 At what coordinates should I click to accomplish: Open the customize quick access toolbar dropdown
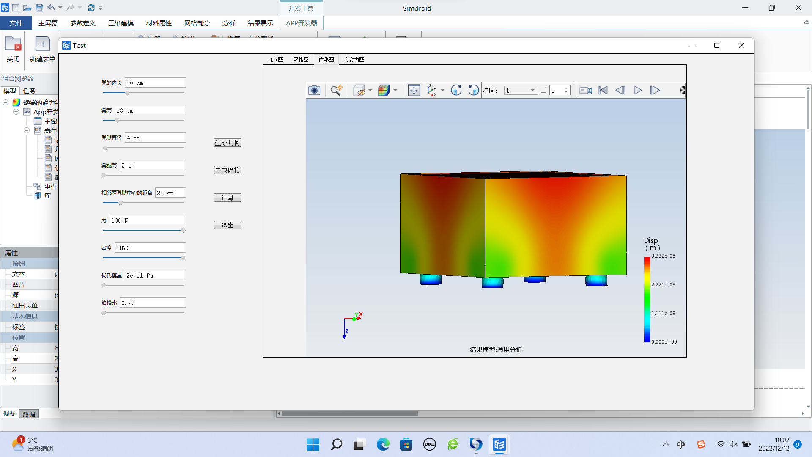click(101, 8)
